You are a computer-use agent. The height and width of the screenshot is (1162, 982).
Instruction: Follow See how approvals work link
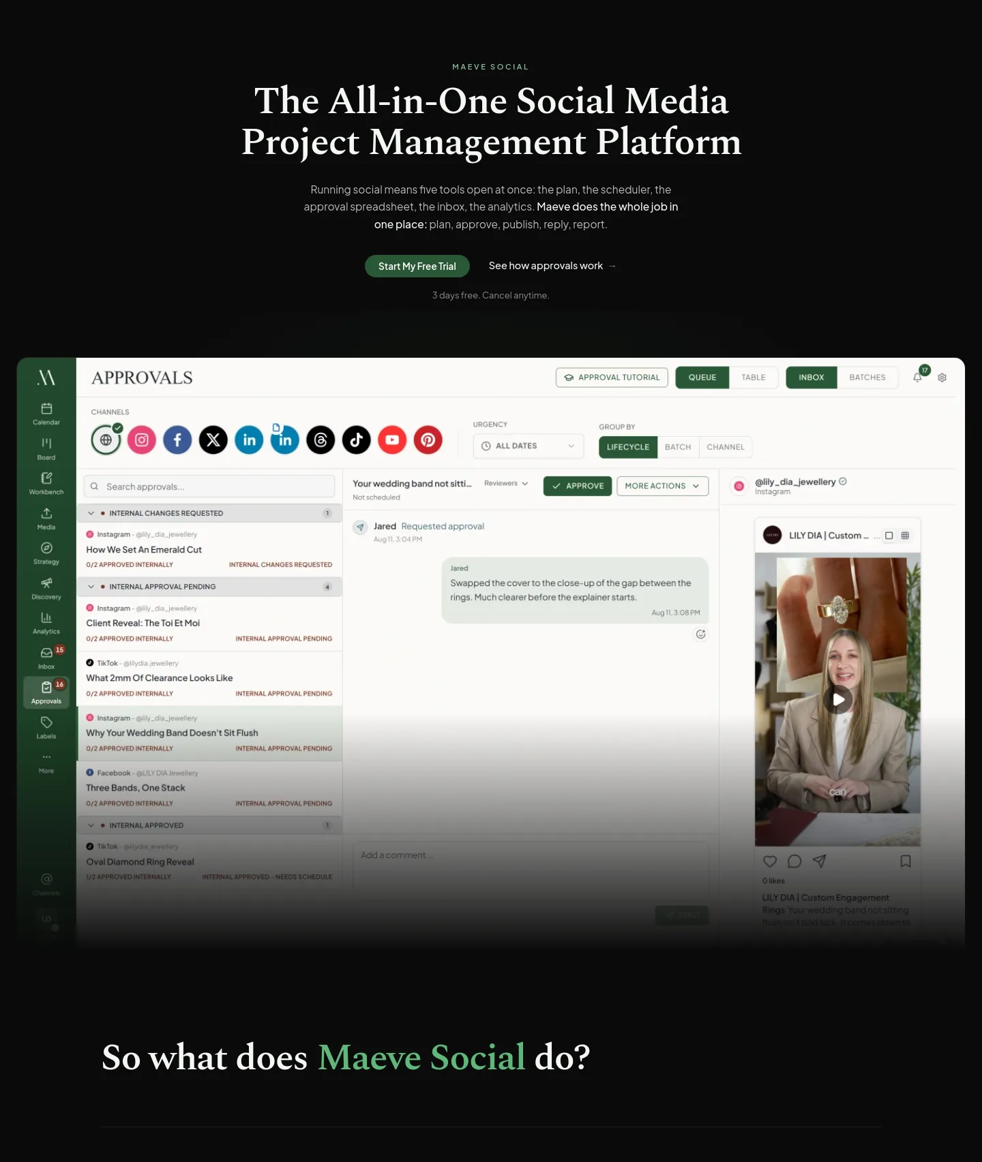[x=552, y=266]
